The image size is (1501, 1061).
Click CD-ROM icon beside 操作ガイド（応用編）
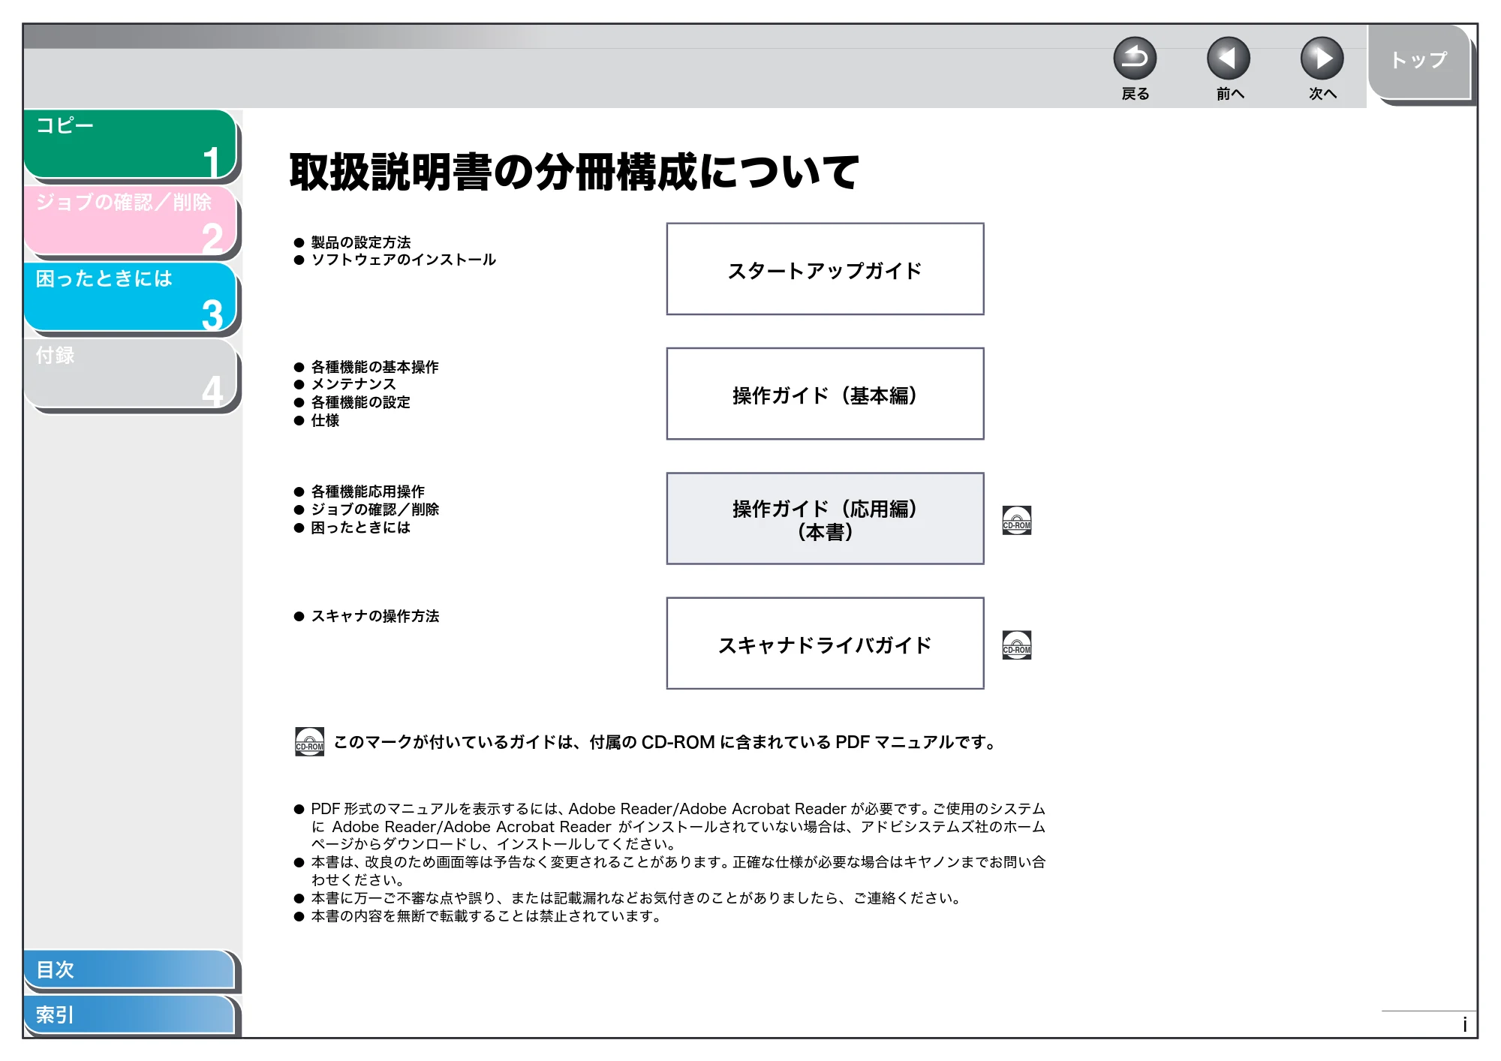pyautogui.click(x=1017, y=520)
